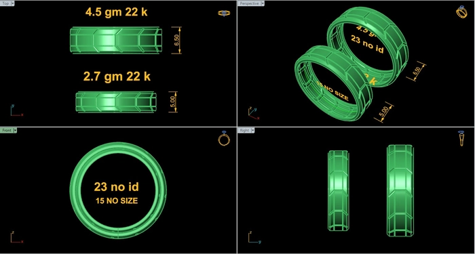This screenshot has width=475, height=254.
Task: Select the "2.7 gm 22 k" text object
Action: tap(117, 77)
